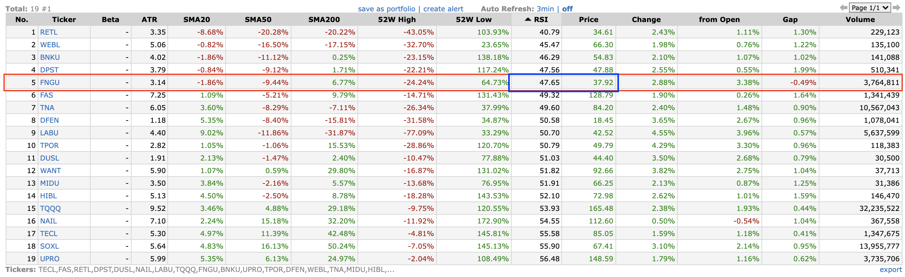Click TQQQ ATR value 9.52
905x277 pixels.
point(158,208)
